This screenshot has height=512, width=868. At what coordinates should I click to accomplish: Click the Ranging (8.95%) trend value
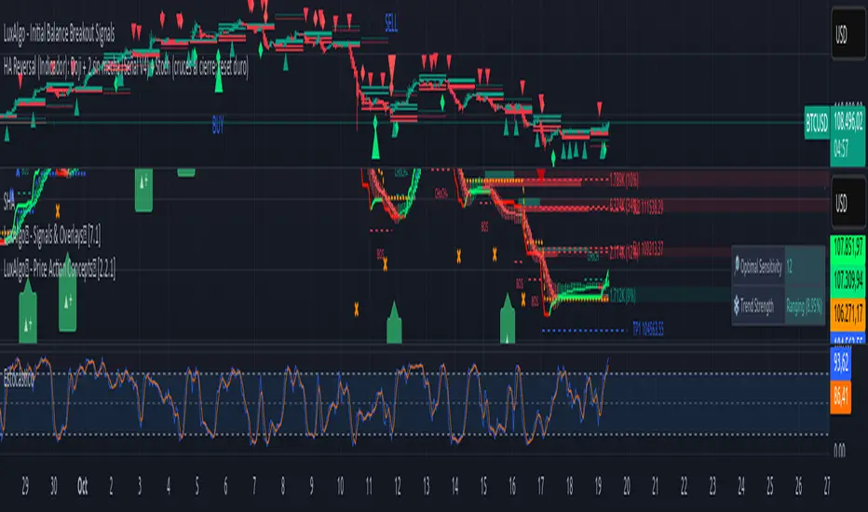804,306
